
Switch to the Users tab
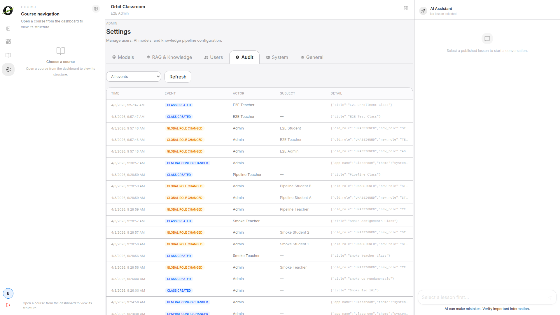[213, 57]
